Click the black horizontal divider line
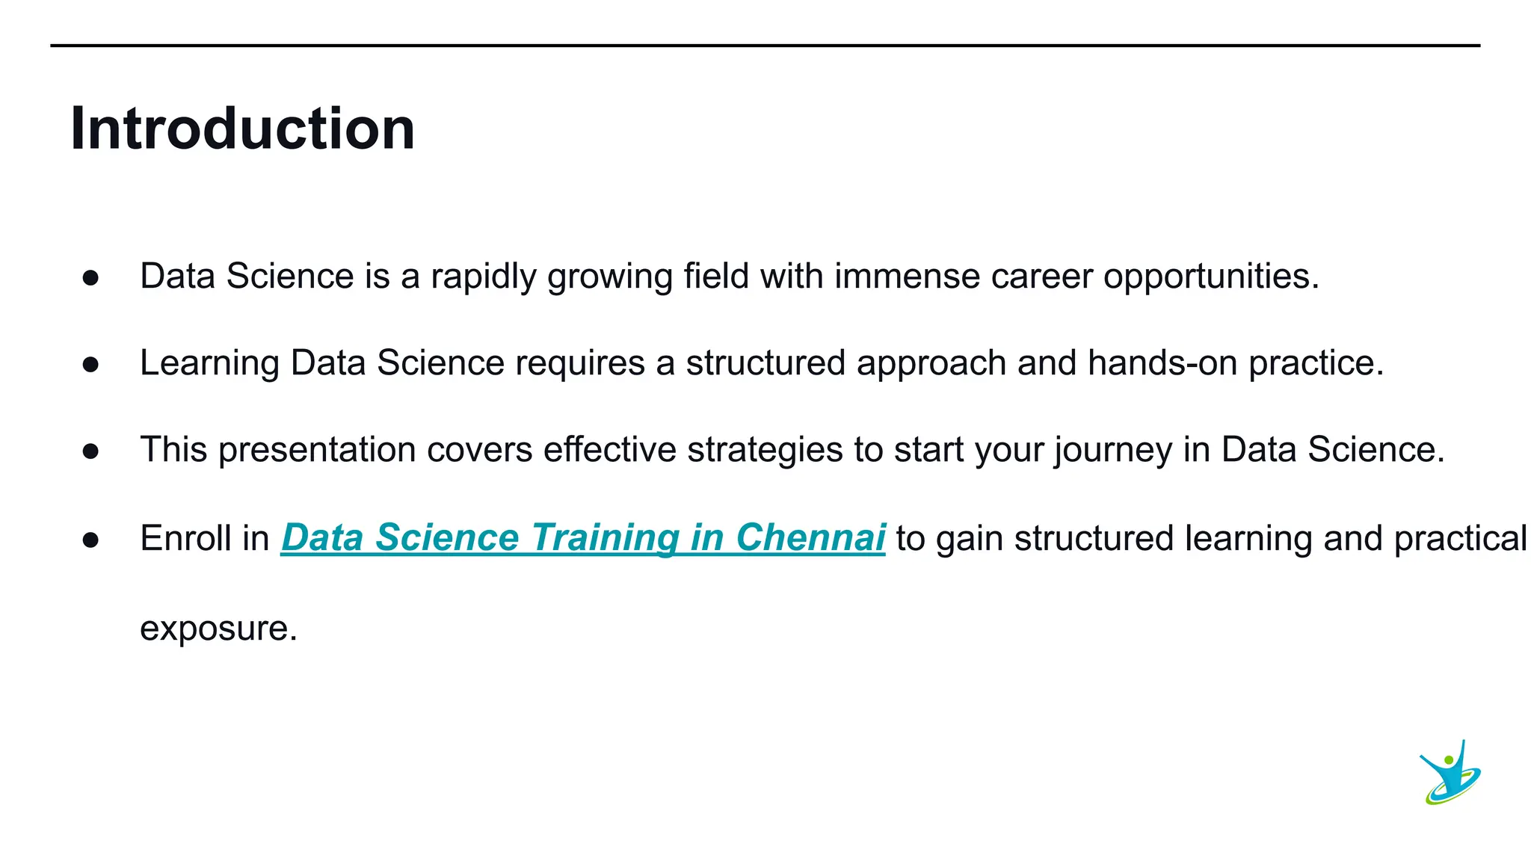This screenshot has height=861, width=1531. (x=765, y=46)
